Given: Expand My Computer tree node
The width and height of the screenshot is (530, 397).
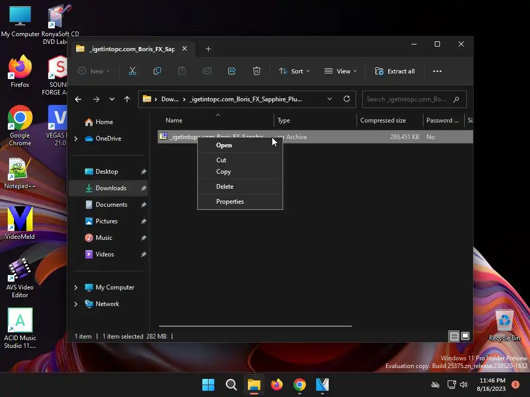Looking at the screenshot, I should coord(76,287).
